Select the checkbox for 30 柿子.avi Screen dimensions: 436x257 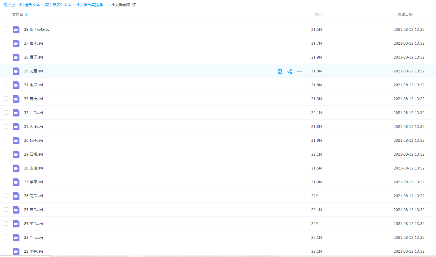pyautogui.click(x=6, y=140)
